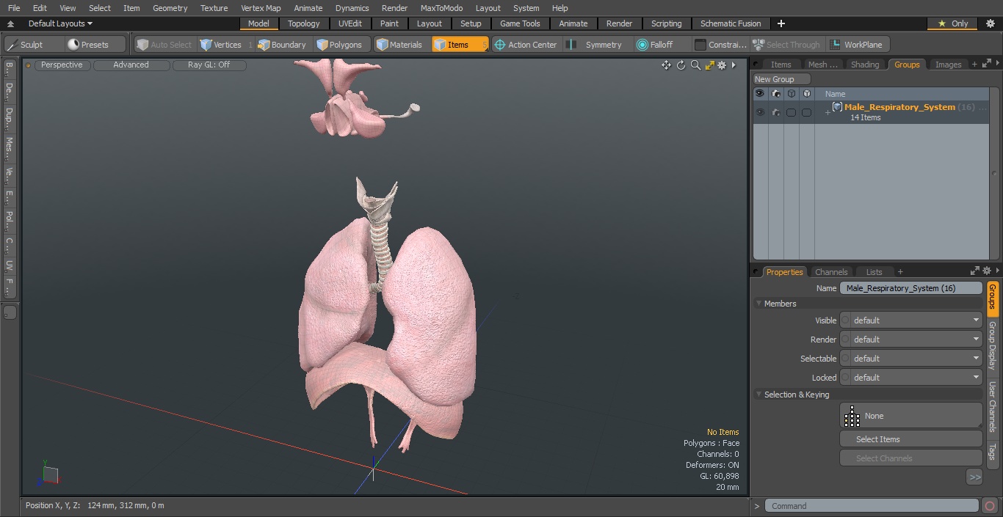Click the Select Channels button
This screenshot has height=517, width=1003.
pyautogui.click(x=910, y=458)
